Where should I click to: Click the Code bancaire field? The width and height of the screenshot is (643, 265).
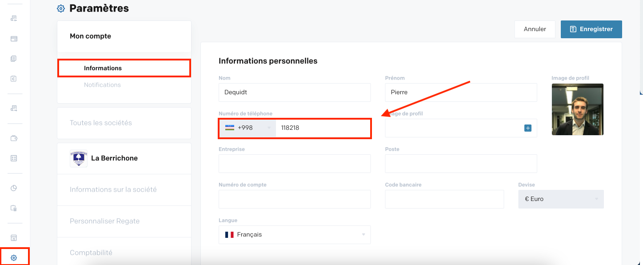tap(444, 199)
